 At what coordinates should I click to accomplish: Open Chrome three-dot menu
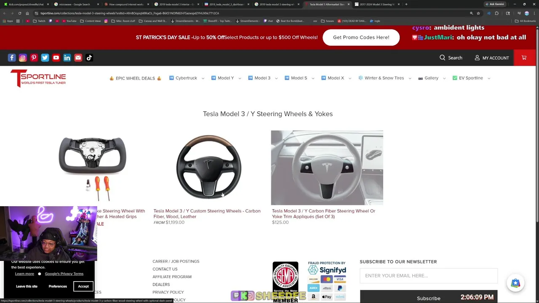[x=534, y=13]
